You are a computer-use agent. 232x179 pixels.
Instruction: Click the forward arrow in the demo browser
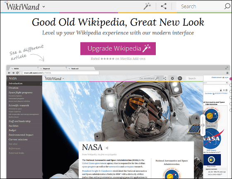click(13, 73)
